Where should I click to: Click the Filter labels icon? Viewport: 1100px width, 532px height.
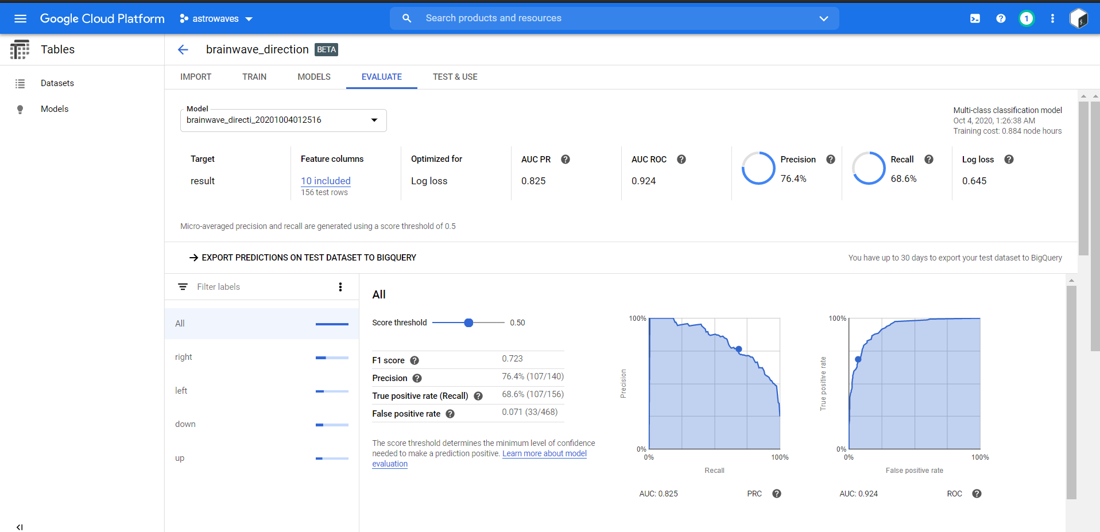click(183, 287)
